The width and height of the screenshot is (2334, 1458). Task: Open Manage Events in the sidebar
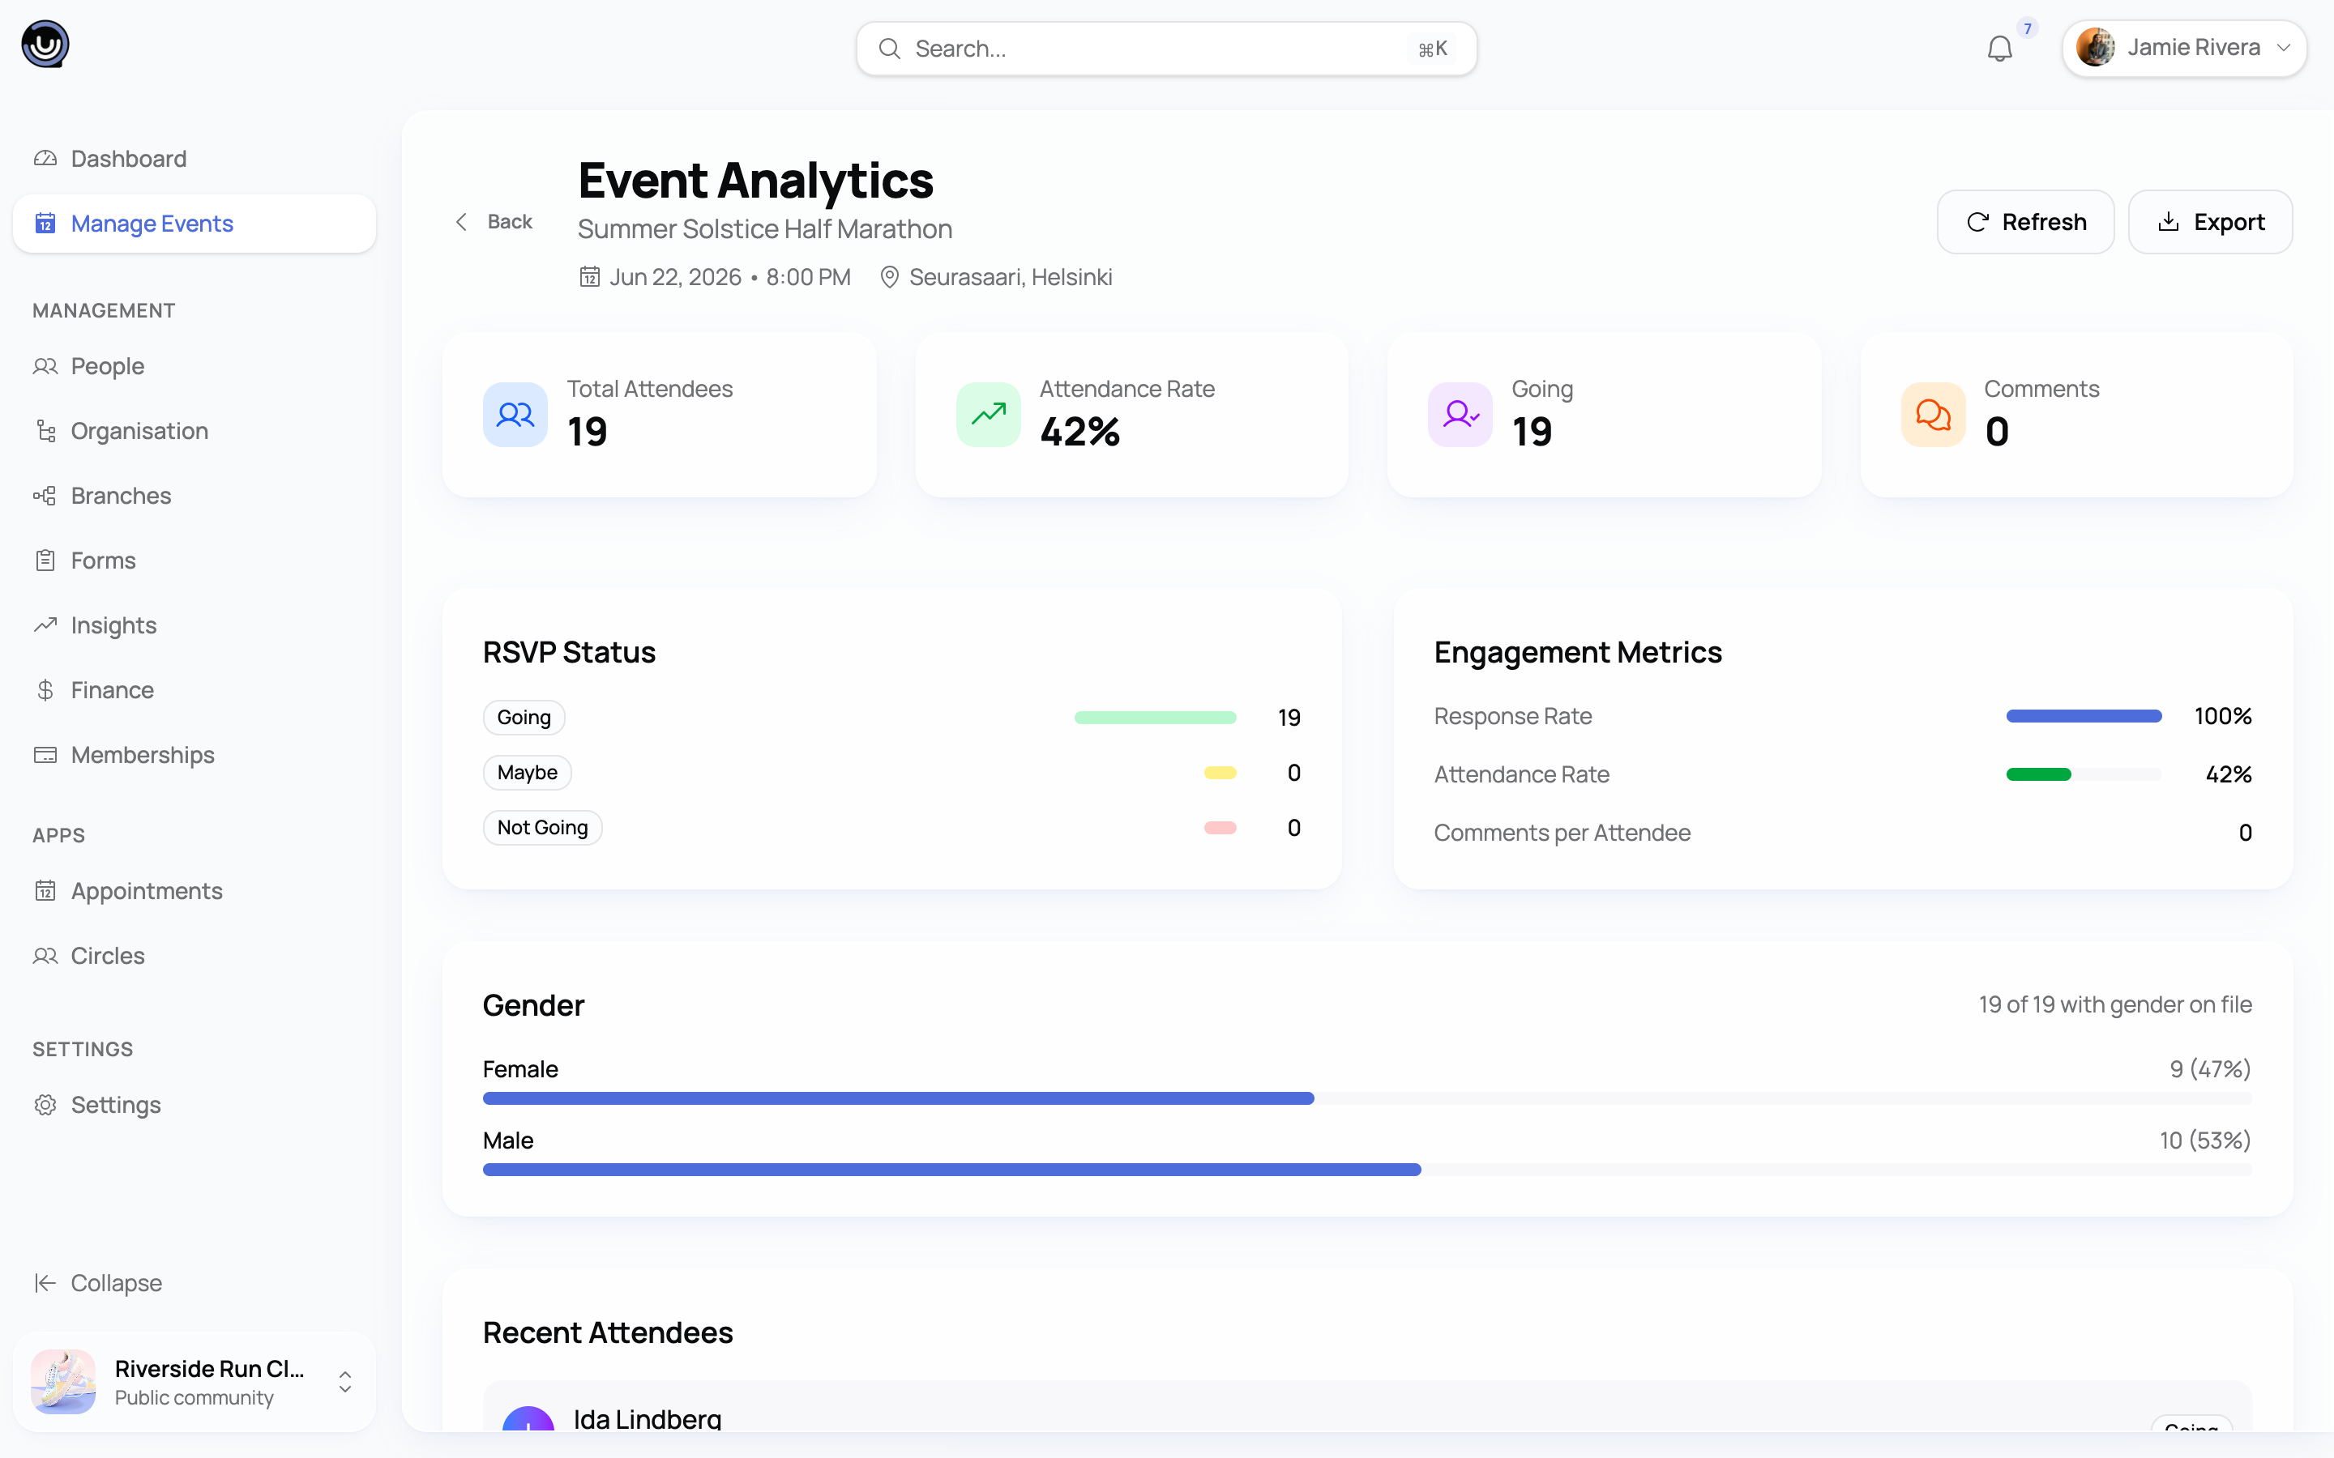click(x=194, y=224)
